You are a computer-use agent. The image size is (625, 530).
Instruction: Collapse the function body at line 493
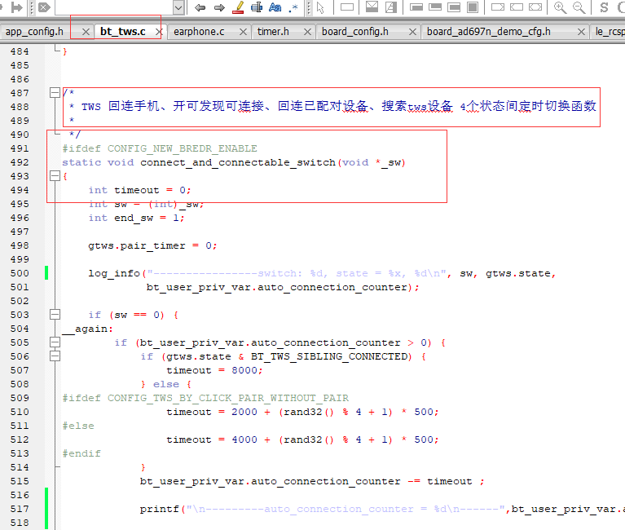click(x=55, y=176)
